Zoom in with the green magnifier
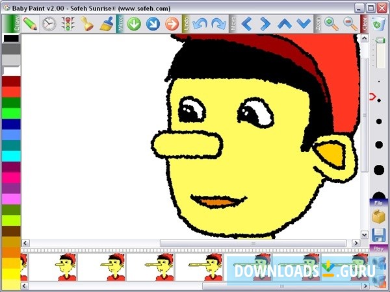The width and height of the screenshot is (390, 292). coord(331,24)
